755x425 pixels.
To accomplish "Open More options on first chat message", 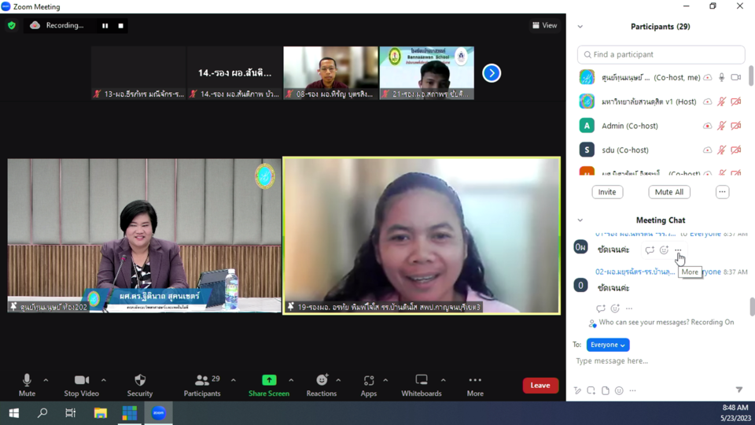I will (678, 250).
